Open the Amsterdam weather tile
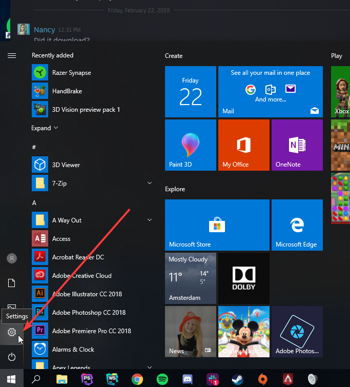Image resolution: width=350 pixels, height=387 pixels. coord(191,278)
